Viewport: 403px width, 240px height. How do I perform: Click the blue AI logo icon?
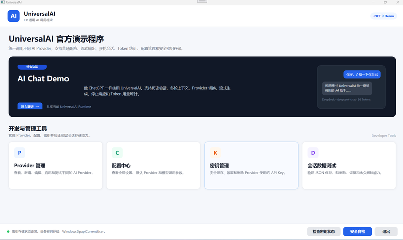click(x=14, y=16)
